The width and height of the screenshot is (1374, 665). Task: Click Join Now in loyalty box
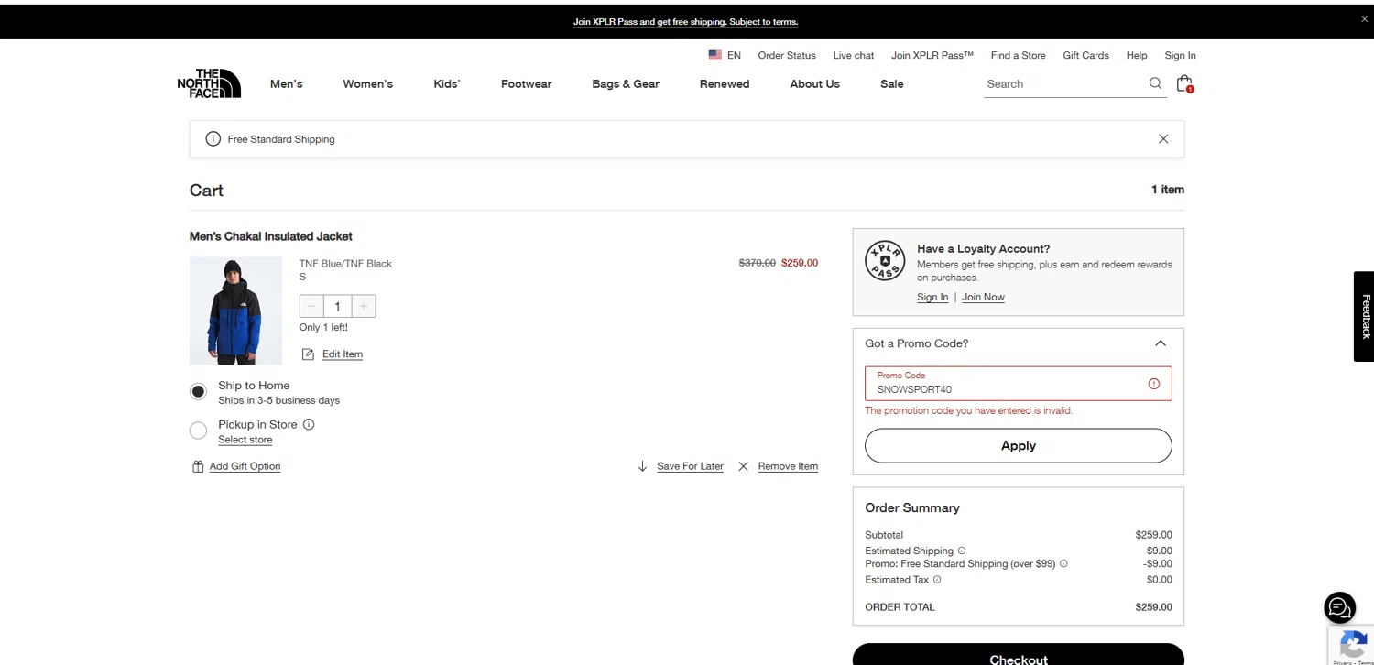tap(983, 297)
